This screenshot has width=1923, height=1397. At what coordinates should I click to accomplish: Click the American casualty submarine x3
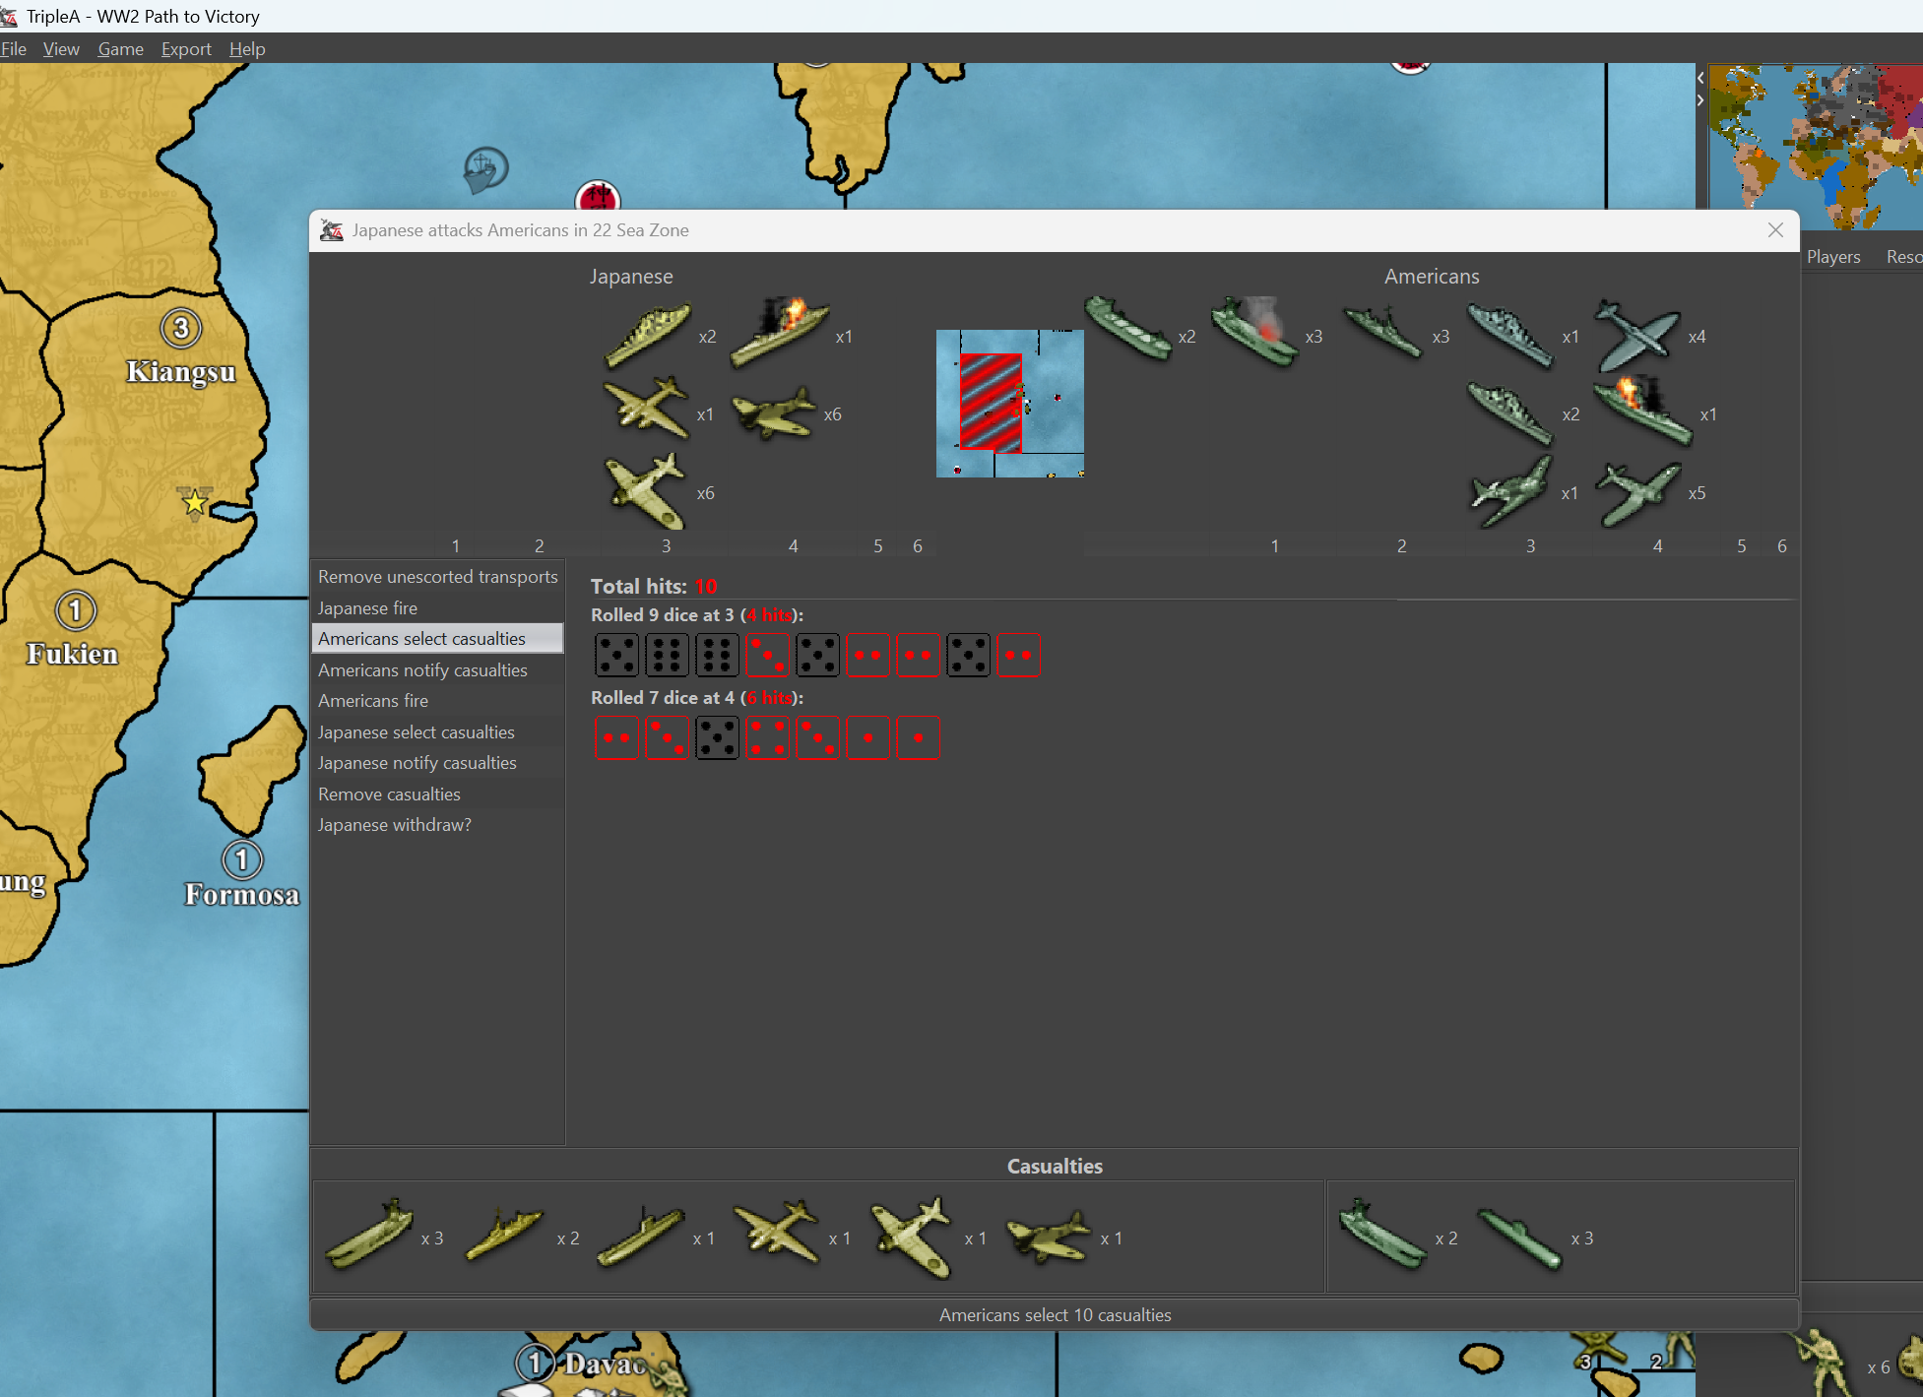[1520, 1238]
